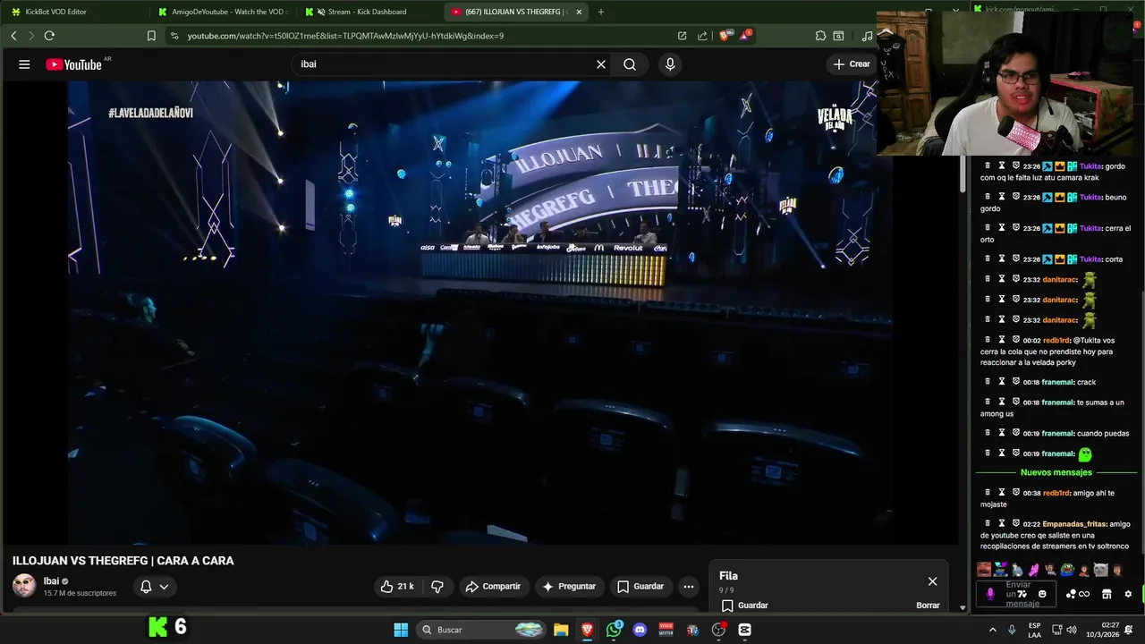
Task: Open the browser media control music note
Action: point(867,36)
